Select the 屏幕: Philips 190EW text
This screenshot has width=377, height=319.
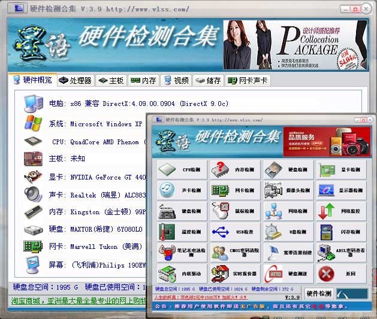97,265
